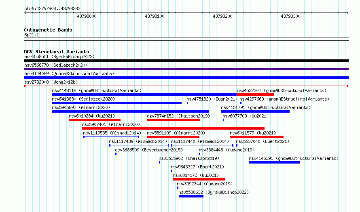Click the 43798100 ruler tick label
The image size is (360, 212).
click(155, 16)
